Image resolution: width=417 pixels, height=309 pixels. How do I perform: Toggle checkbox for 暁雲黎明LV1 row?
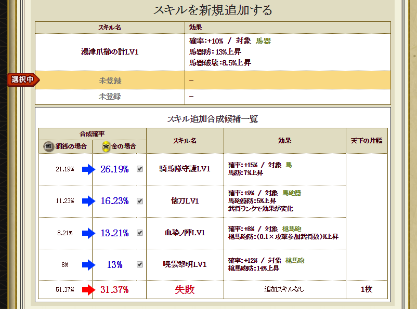(140, 264)
